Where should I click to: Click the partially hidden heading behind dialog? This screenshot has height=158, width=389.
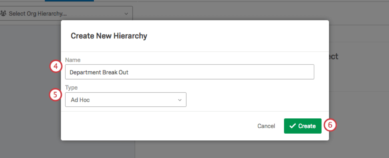coord(333,56)
